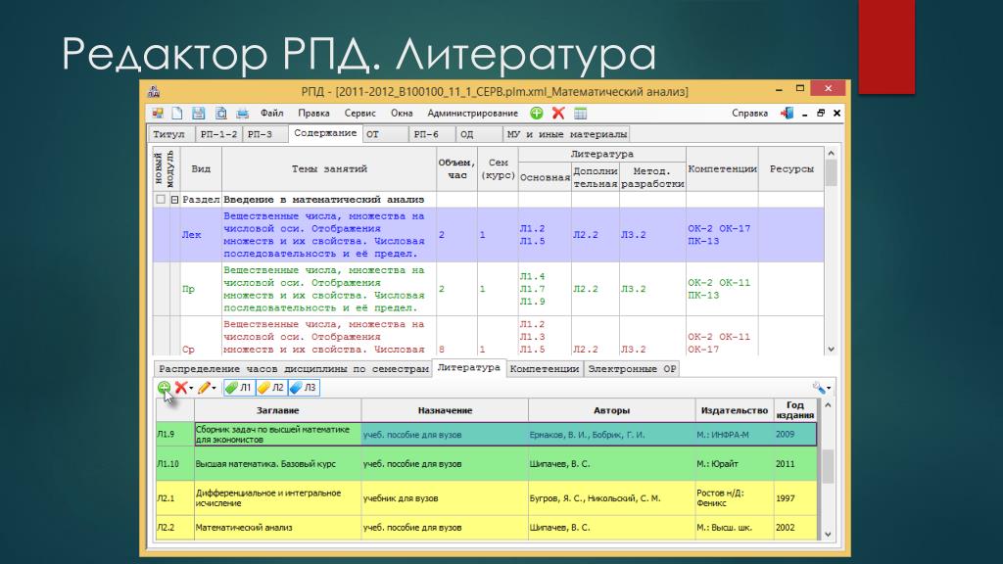Click the publisher cell М.: ИНФРА-М

pyautogui.click(x=735, y=434)
